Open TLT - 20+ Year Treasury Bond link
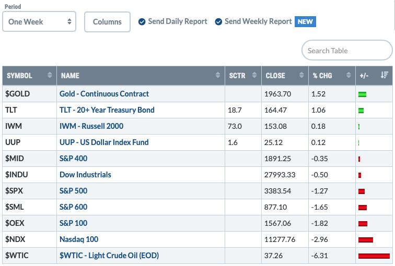 point(107,110)
